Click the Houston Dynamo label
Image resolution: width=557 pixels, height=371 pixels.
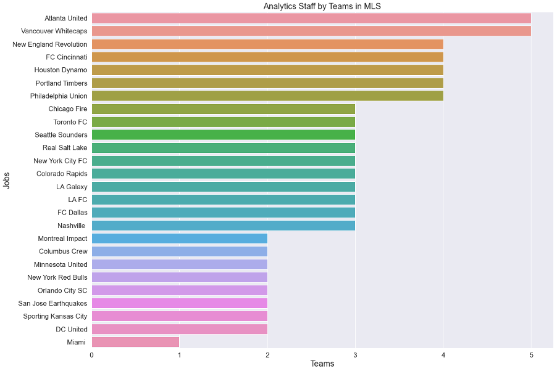click(61, 70)
